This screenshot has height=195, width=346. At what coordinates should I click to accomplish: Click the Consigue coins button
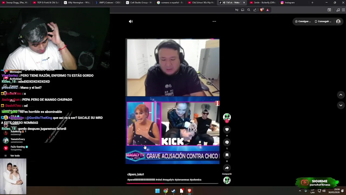[303, 21]
